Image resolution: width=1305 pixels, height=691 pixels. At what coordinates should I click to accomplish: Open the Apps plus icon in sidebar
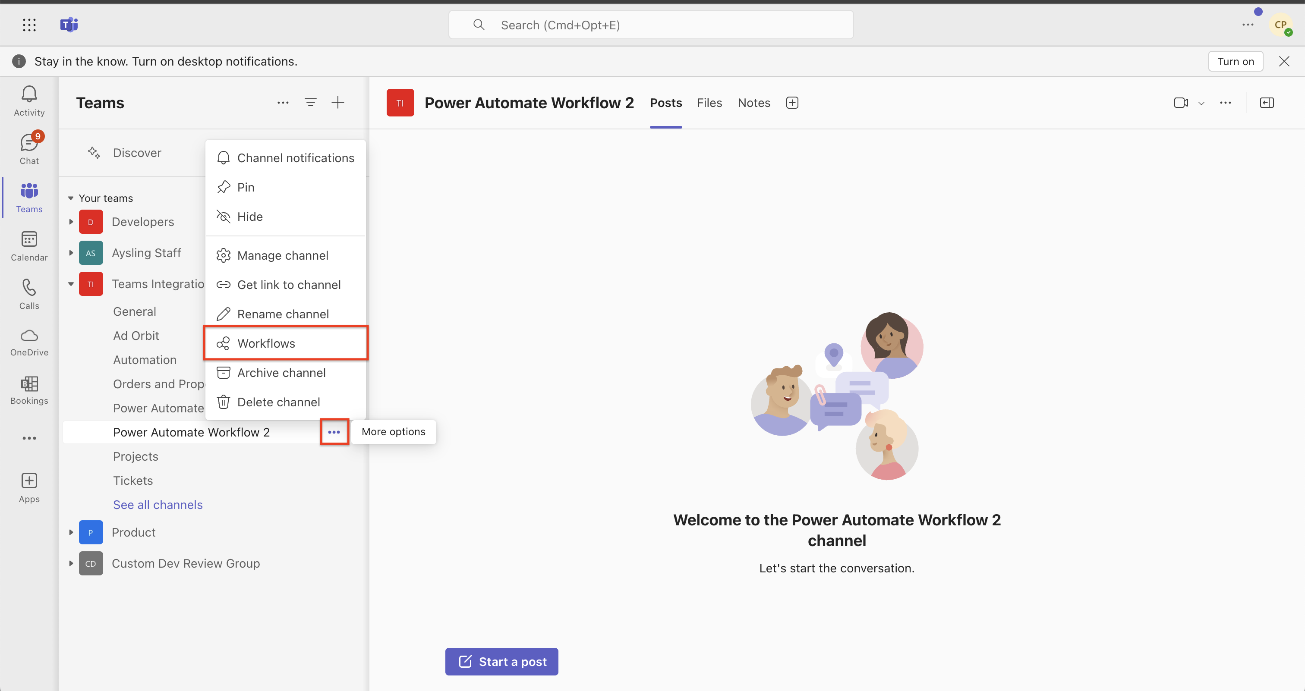pos(29,487)
